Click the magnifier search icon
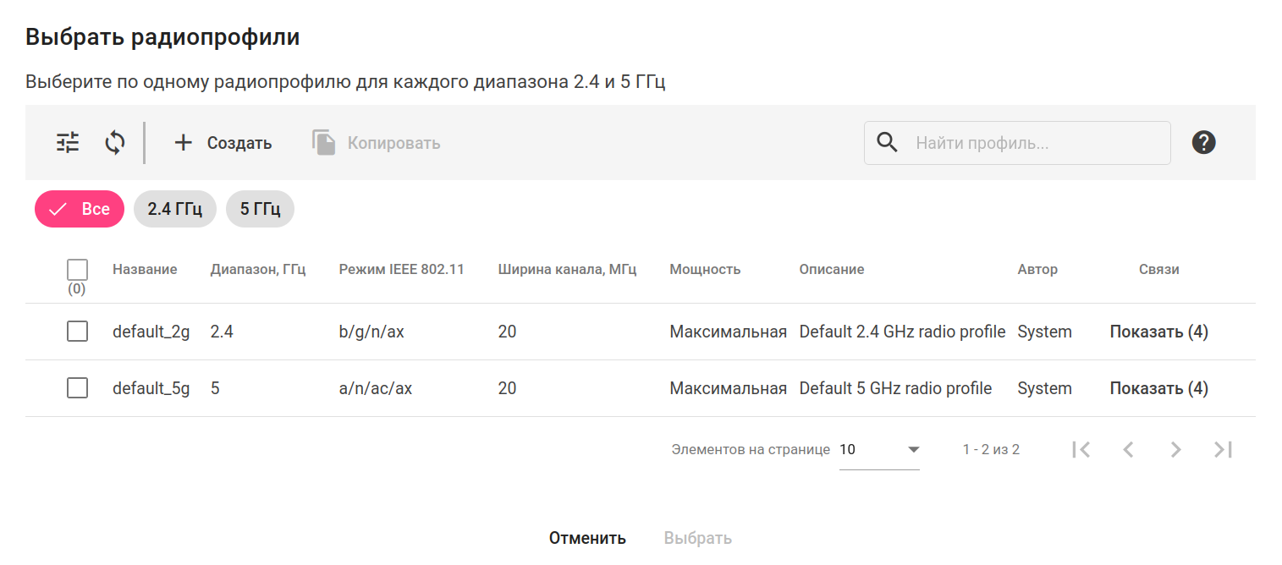 (887, 143)
